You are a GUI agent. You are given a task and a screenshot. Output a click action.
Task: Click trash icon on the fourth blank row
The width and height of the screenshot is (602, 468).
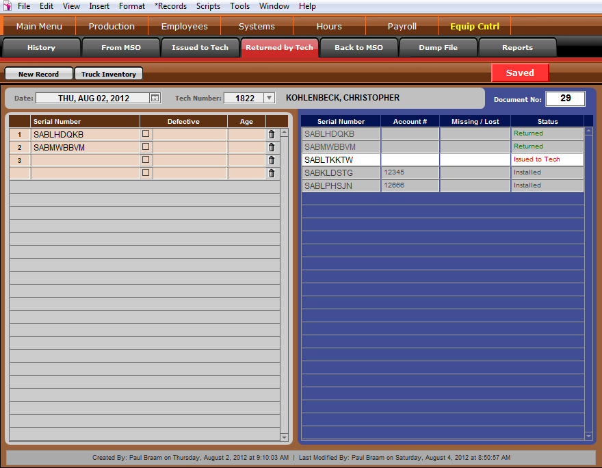(272, 173)
